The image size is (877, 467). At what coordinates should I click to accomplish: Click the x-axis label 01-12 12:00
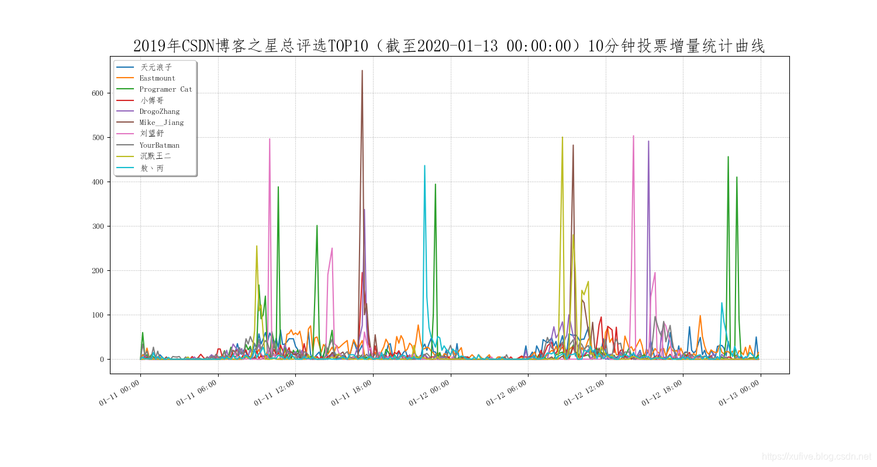click(585, 392)
